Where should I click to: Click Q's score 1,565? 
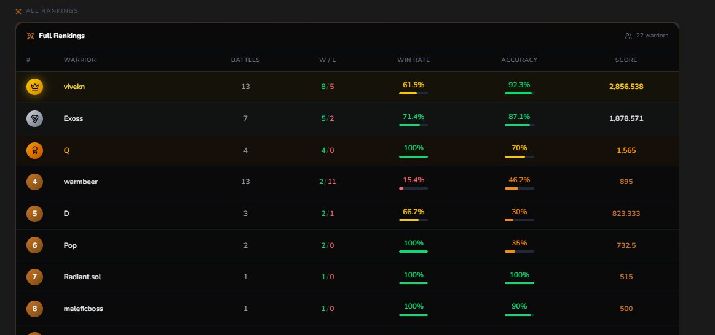point(626,151)
